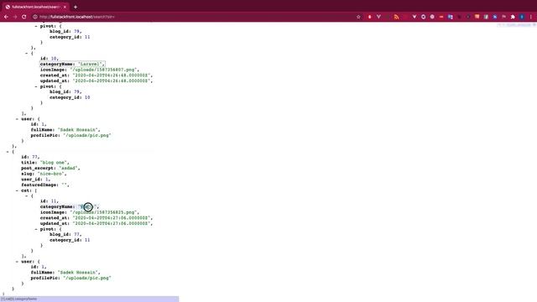Click post_excerpt value "asdad"

[69, 168]
